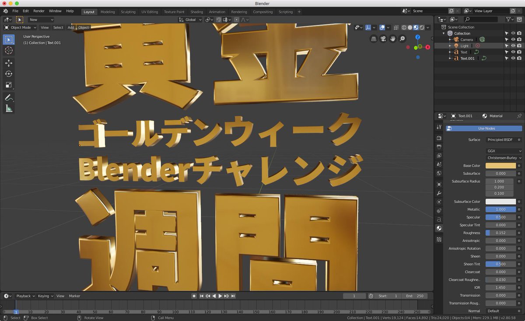The image size is (525, 321).
Task: Snap view to the X axis gizmo
Action: 427,47
